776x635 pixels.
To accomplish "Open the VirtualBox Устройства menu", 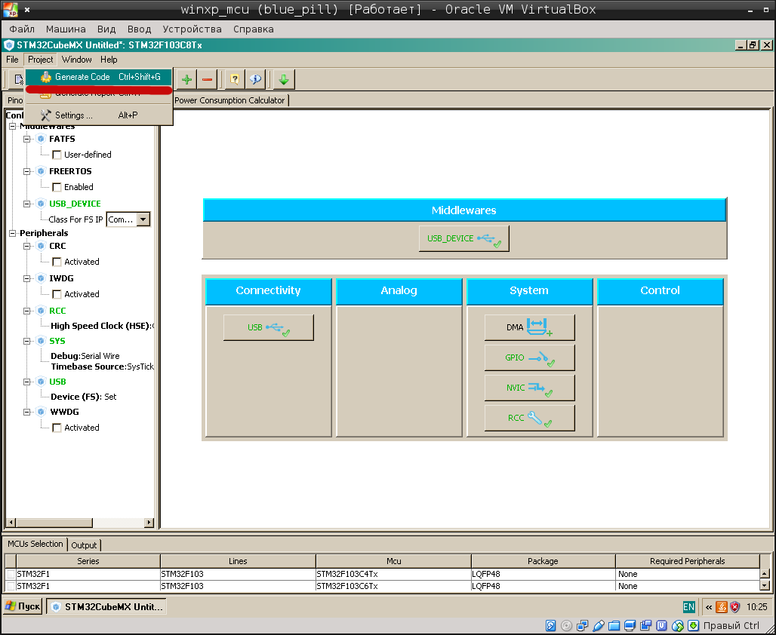I will pyautogui.click(x=192, y=29).
